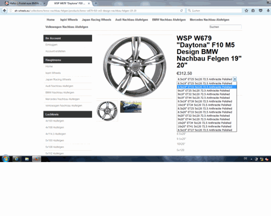This screenshot has width=271, height=216.
Task: Select option 8.5x20" ET25 from list
Action: (207, 109)
